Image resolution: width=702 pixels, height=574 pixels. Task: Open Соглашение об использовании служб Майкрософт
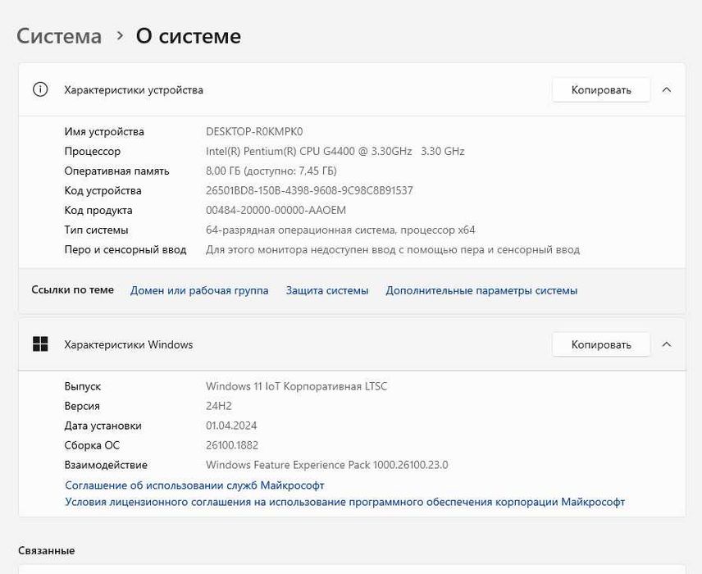click(x=194, y=485)
